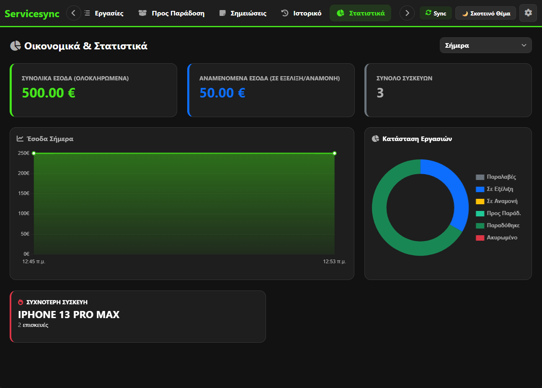Click the pie chart icon in Στατιστικά tab

click(341, 13)
